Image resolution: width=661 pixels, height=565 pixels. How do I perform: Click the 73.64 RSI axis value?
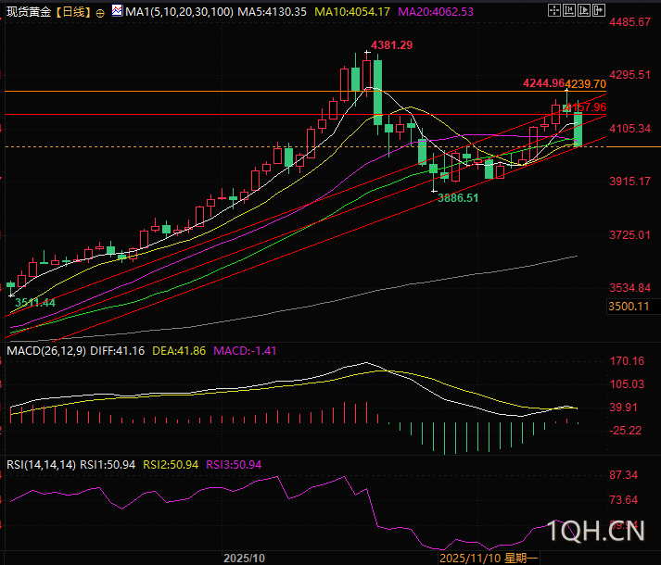point(624,500)
